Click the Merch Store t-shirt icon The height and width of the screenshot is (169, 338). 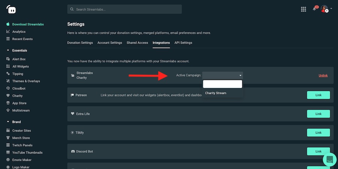point(8,138)
